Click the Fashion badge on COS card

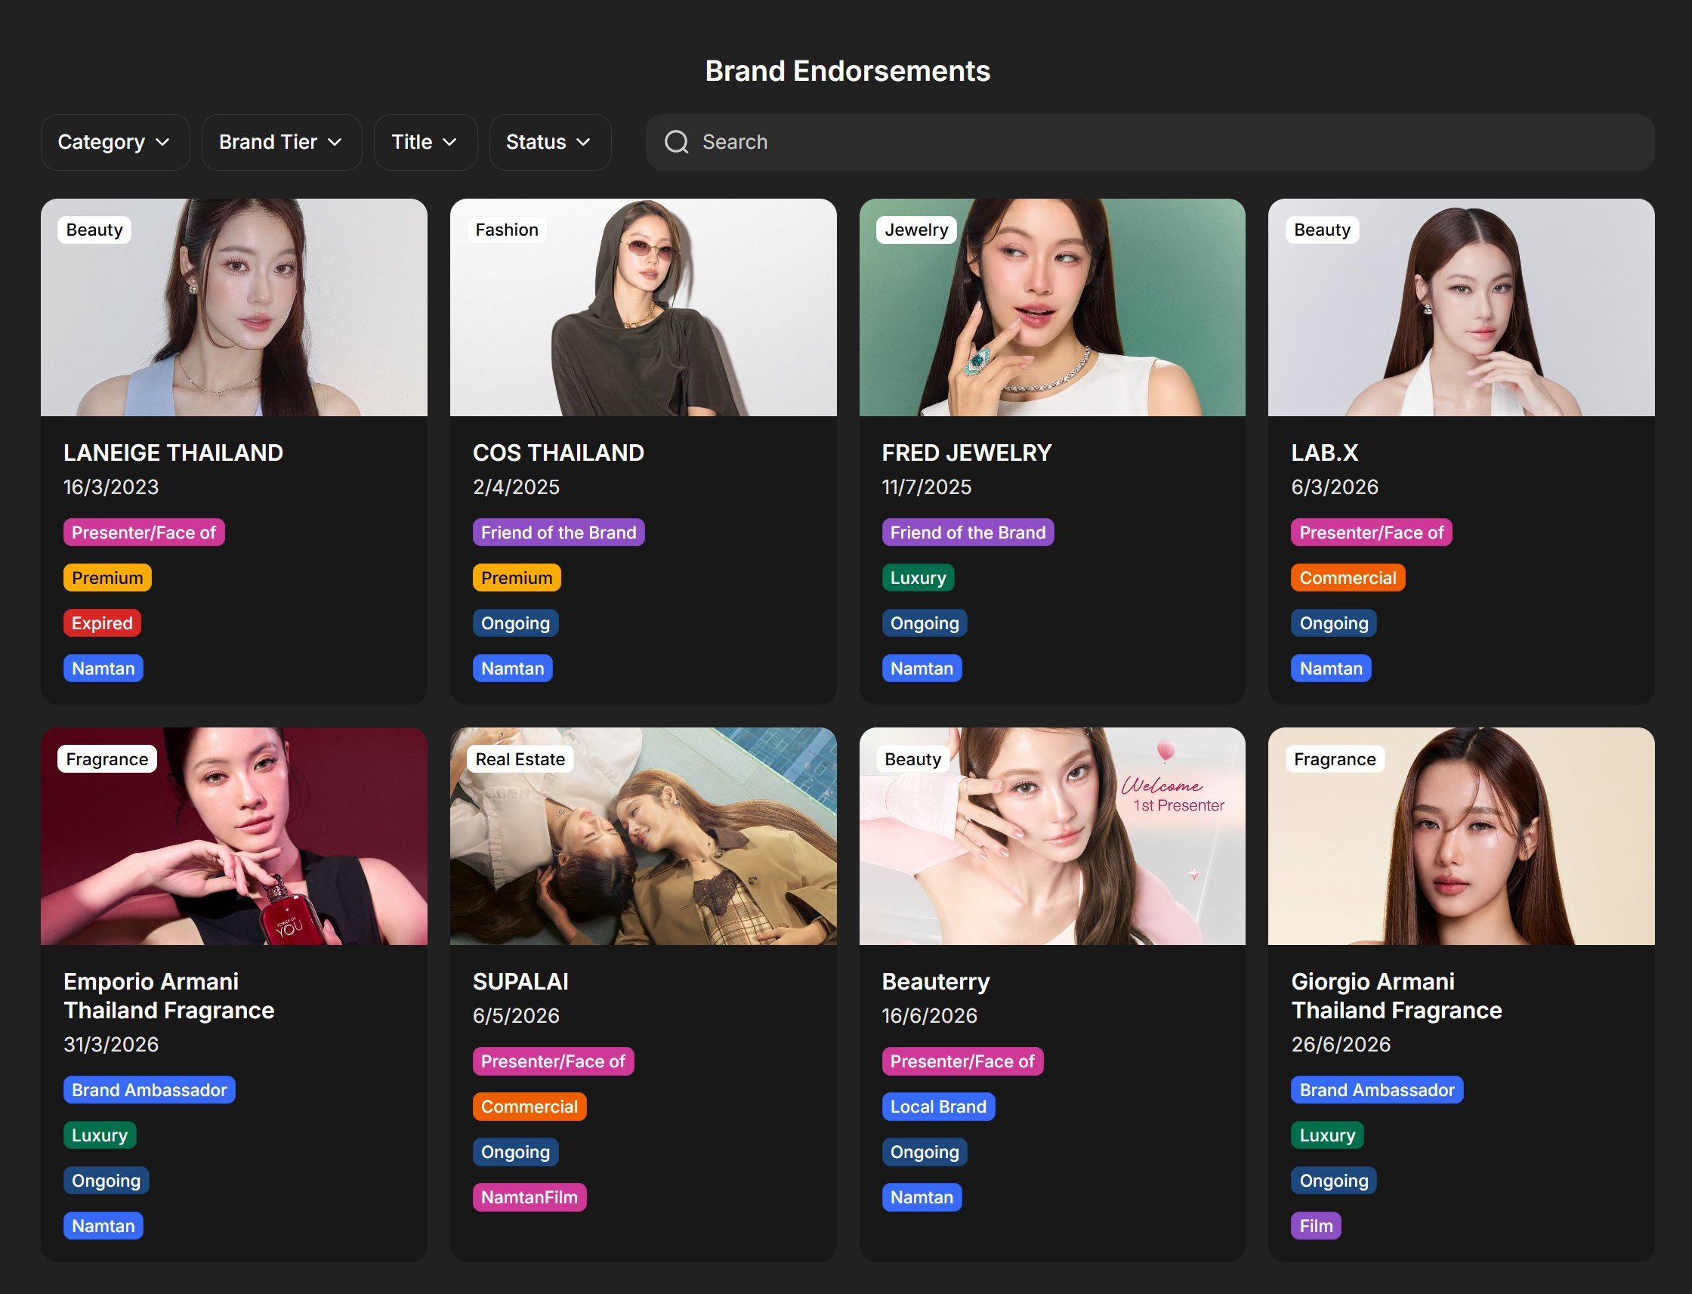tap(507, 230)
